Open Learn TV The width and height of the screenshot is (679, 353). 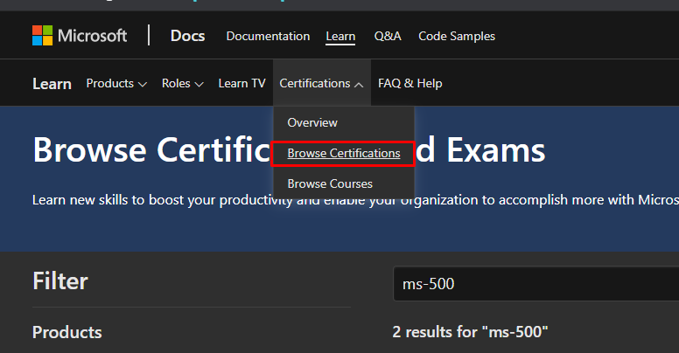tap(241, 84)
